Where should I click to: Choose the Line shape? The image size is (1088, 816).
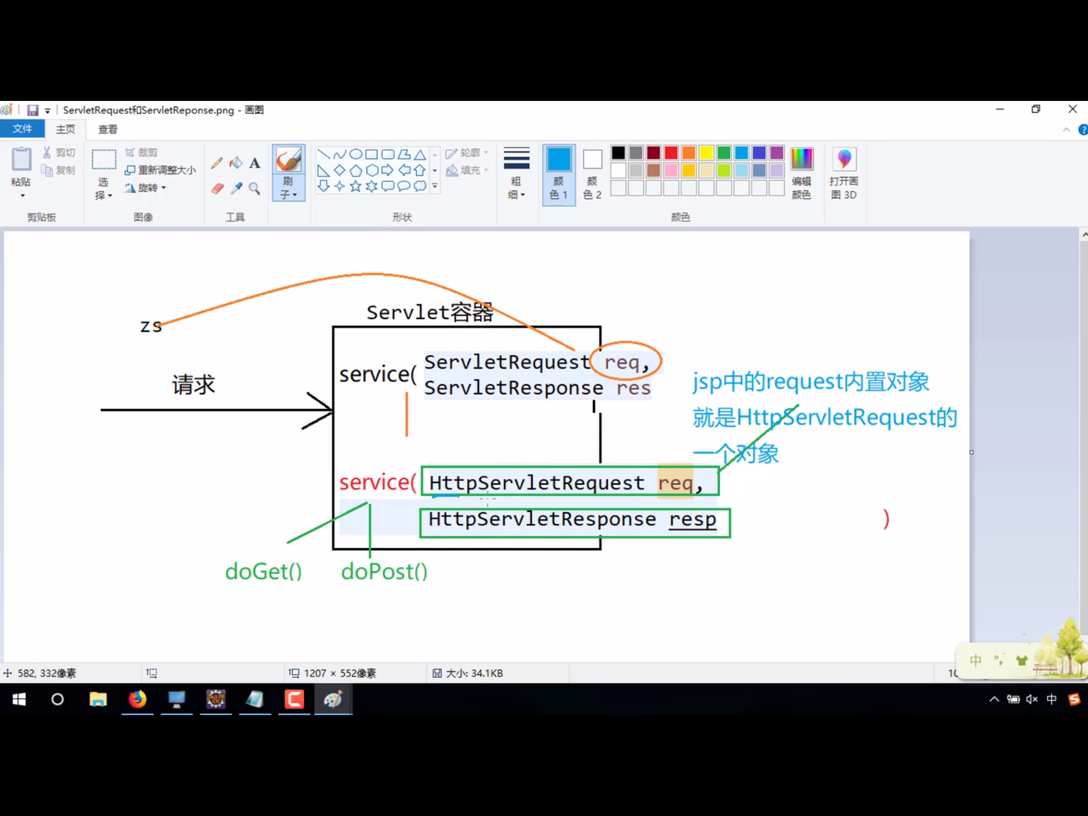[x=324, y=155]
